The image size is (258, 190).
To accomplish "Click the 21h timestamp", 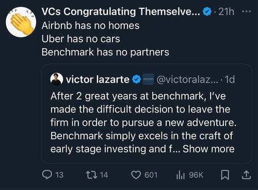I will [226, 12].
